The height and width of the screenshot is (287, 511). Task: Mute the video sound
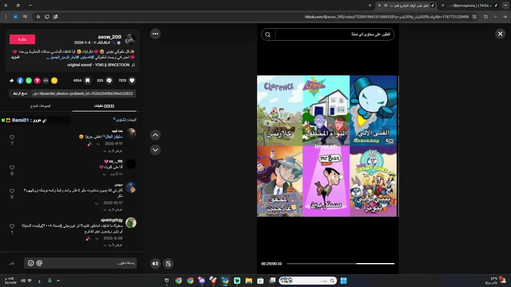click(x=155, y=263)
